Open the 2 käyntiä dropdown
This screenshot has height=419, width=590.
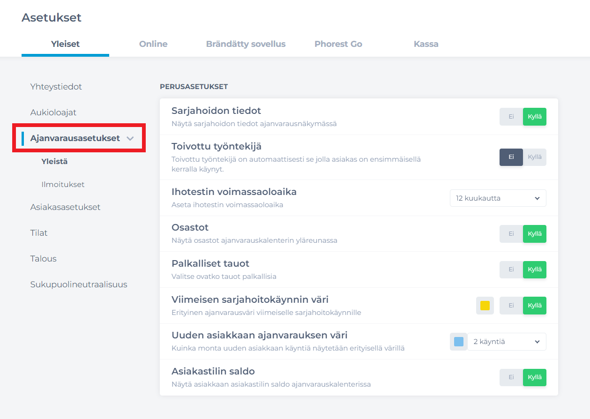[x=507, y=342]
